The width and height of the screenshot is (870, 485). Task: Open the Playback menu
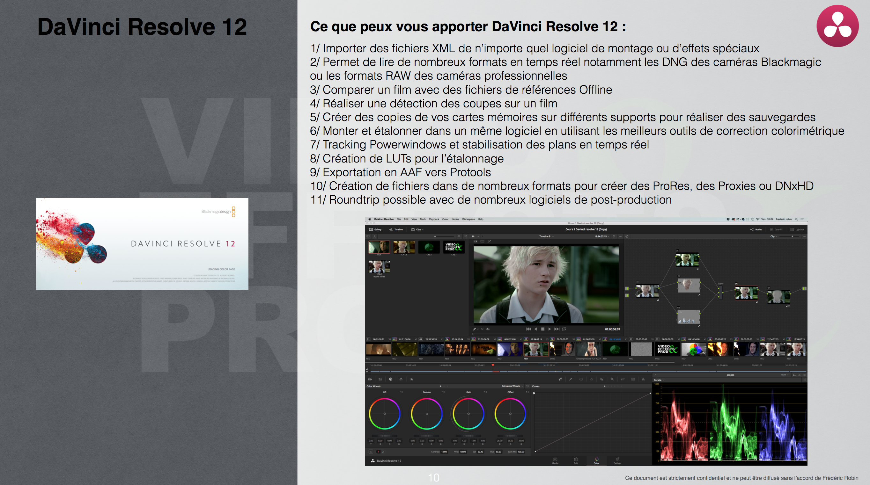434,219
